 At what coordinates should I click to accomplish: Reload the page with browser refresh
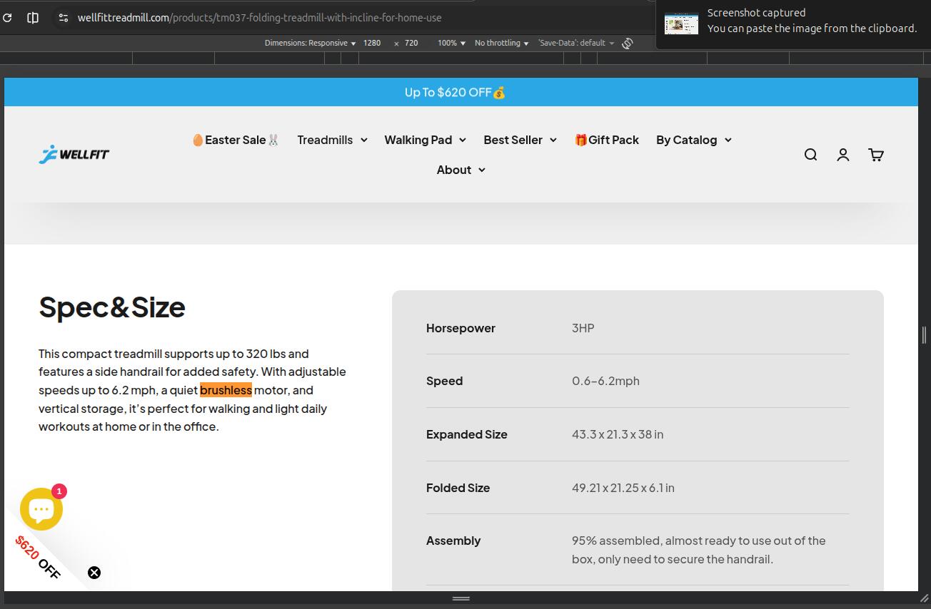point(7,18)
